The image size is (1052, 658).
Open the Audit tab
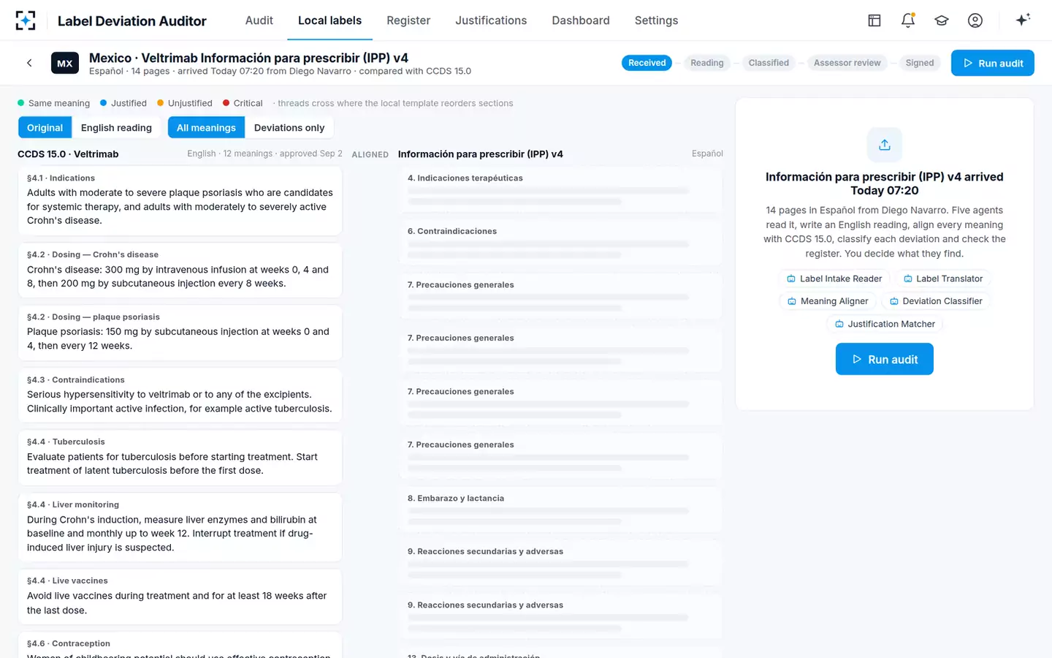(x=259, y=20)
